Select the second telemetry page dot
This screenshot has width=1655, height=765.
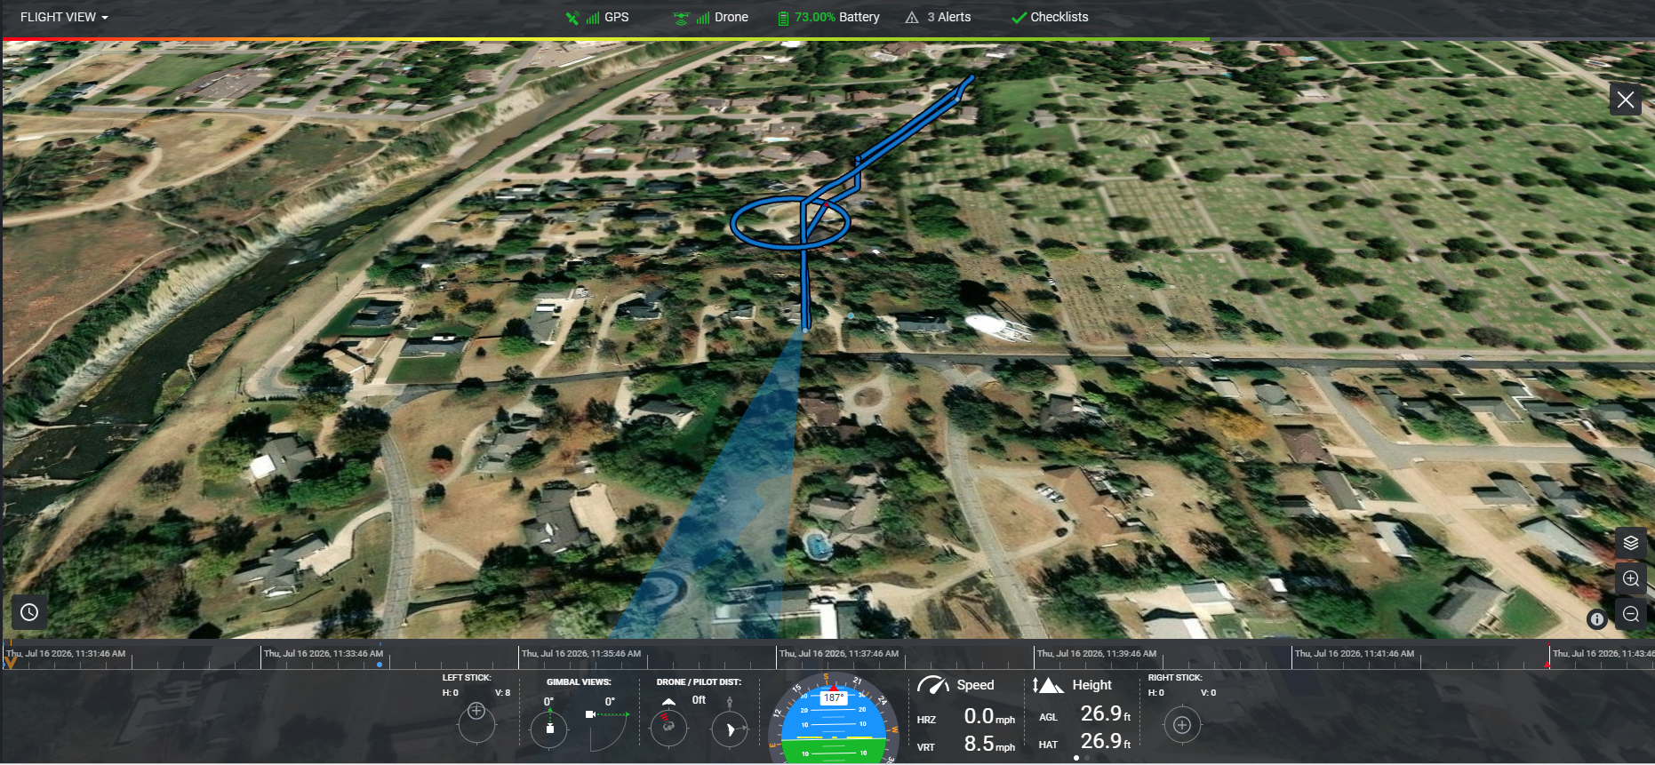coord(1087,758)
